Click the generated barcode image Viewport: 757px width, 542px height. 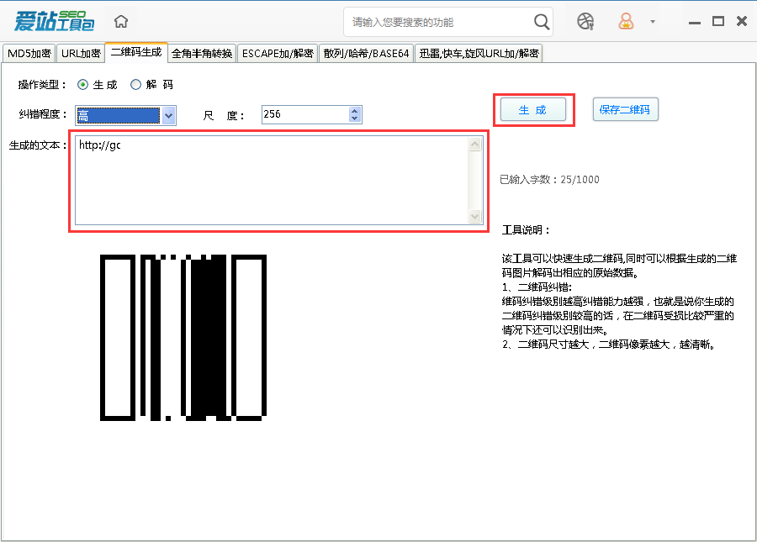click(183, 336)
